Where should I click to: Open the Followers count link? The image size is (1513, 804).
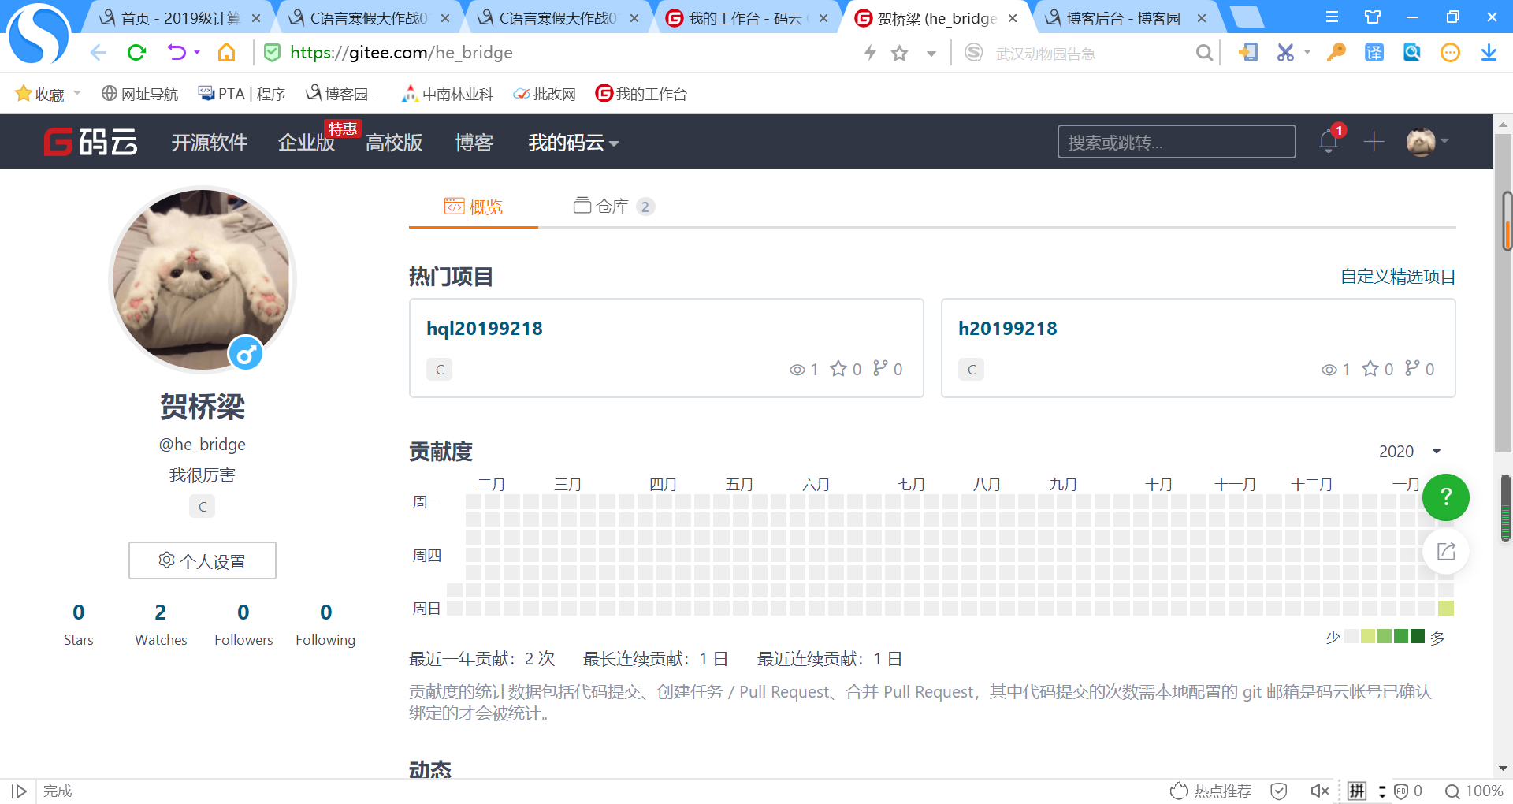(x=243, y=624)
